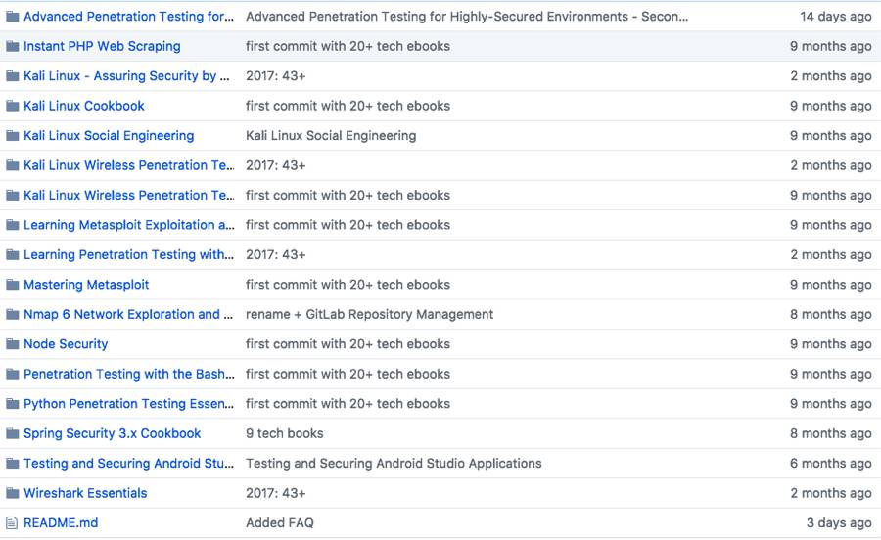Click folder icon beside Wireshark Essentials
Image resolution: width=881 pixels, height=540 pixels.
(x=13, y=492)
